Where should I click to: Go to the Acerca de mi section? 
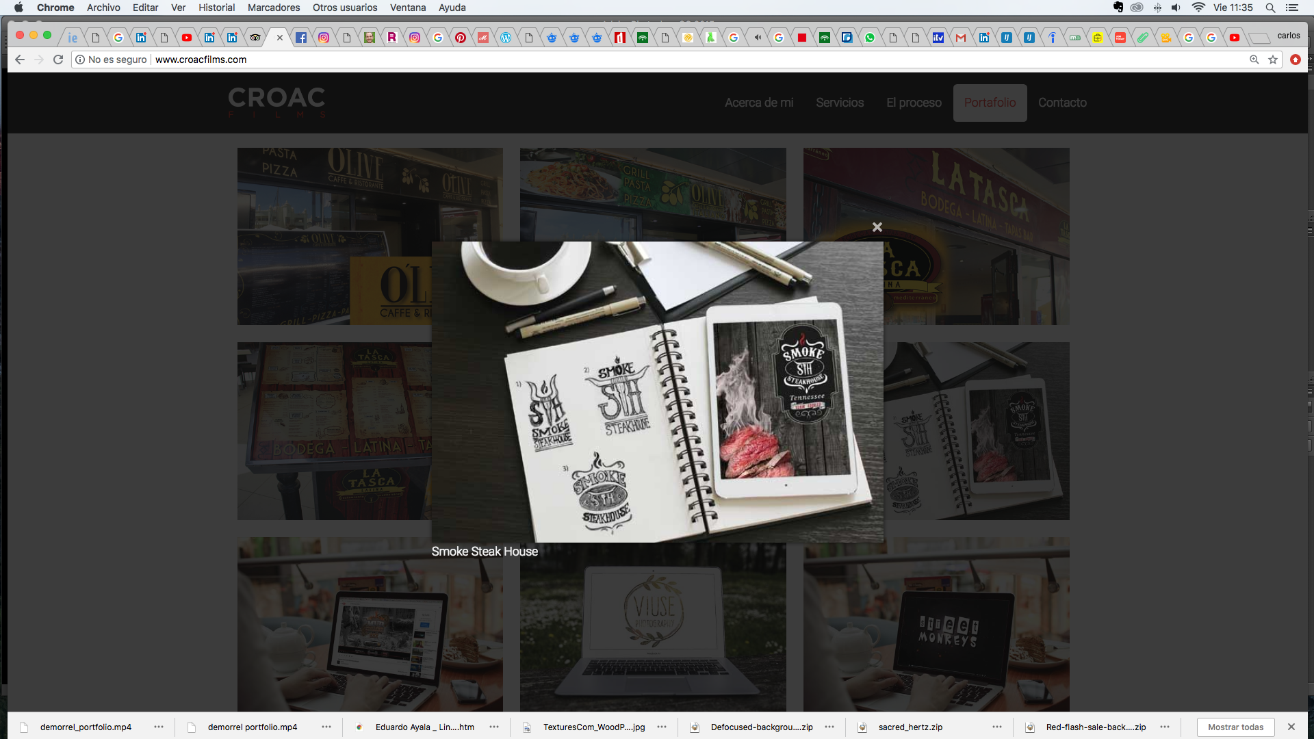pyautogui.click(x=759, y=103)
